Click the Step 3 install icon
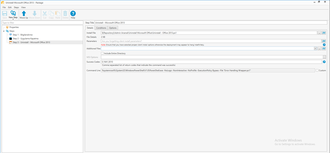 pos(11,42)
